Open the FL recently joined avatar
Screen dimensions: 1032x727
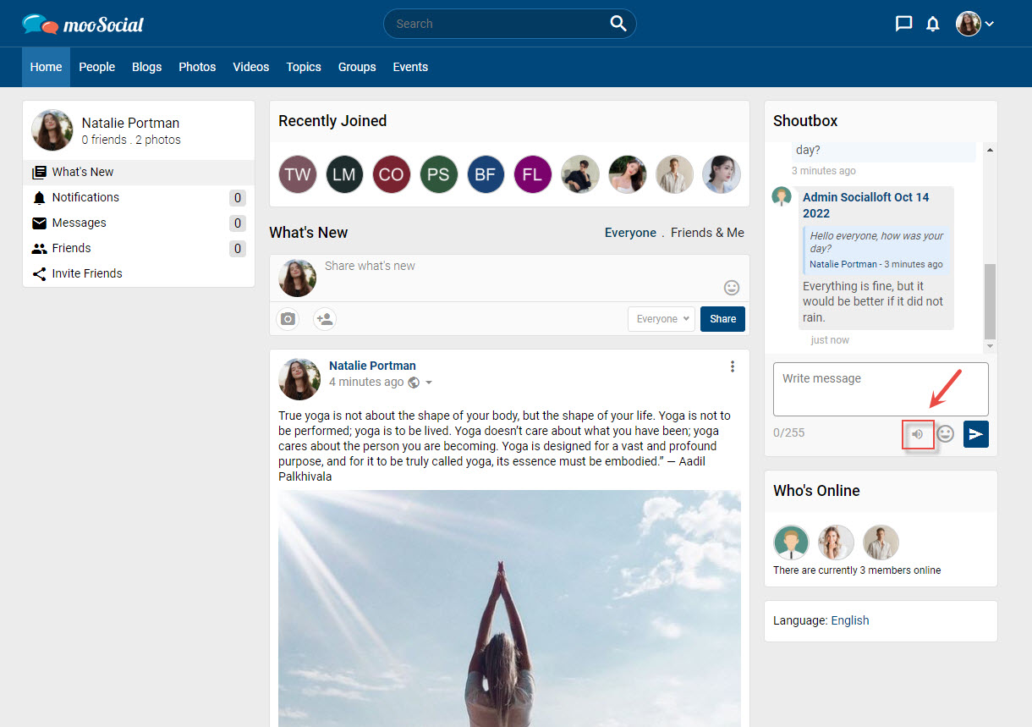[532, 174]
